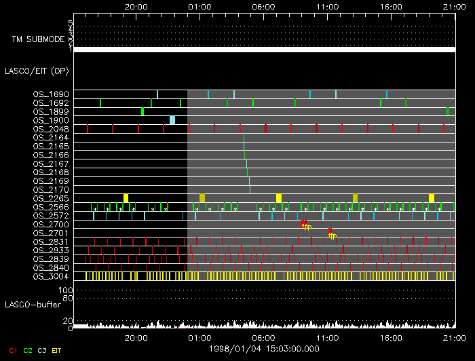Click the ffp marker on the OS_2700 row
This screenshot has height=361, width=475.
(x=306, y=226)
